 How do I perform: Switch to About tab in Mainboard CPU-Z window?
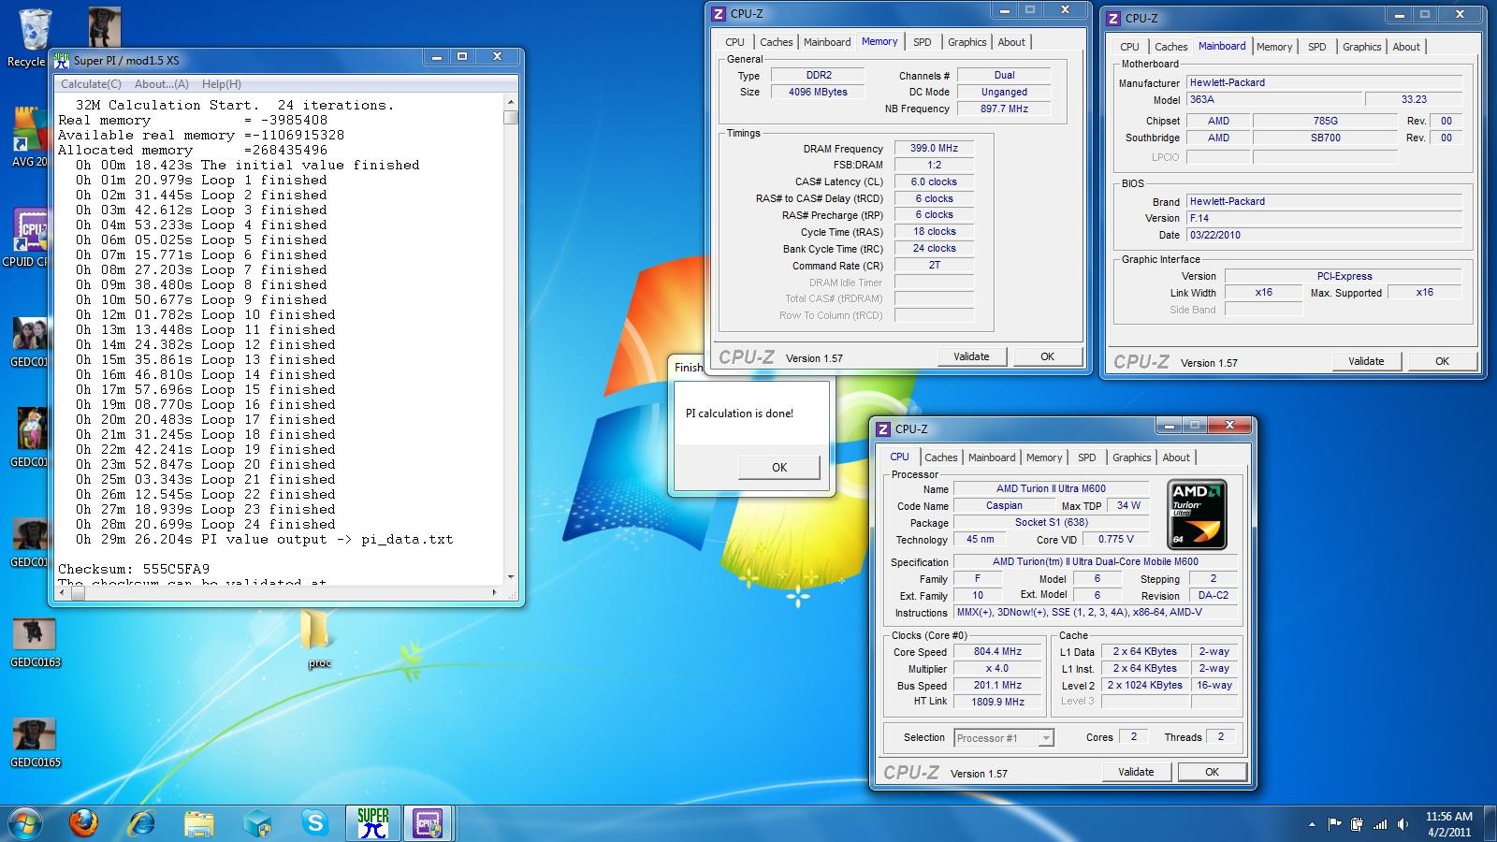pos(1406,47)
